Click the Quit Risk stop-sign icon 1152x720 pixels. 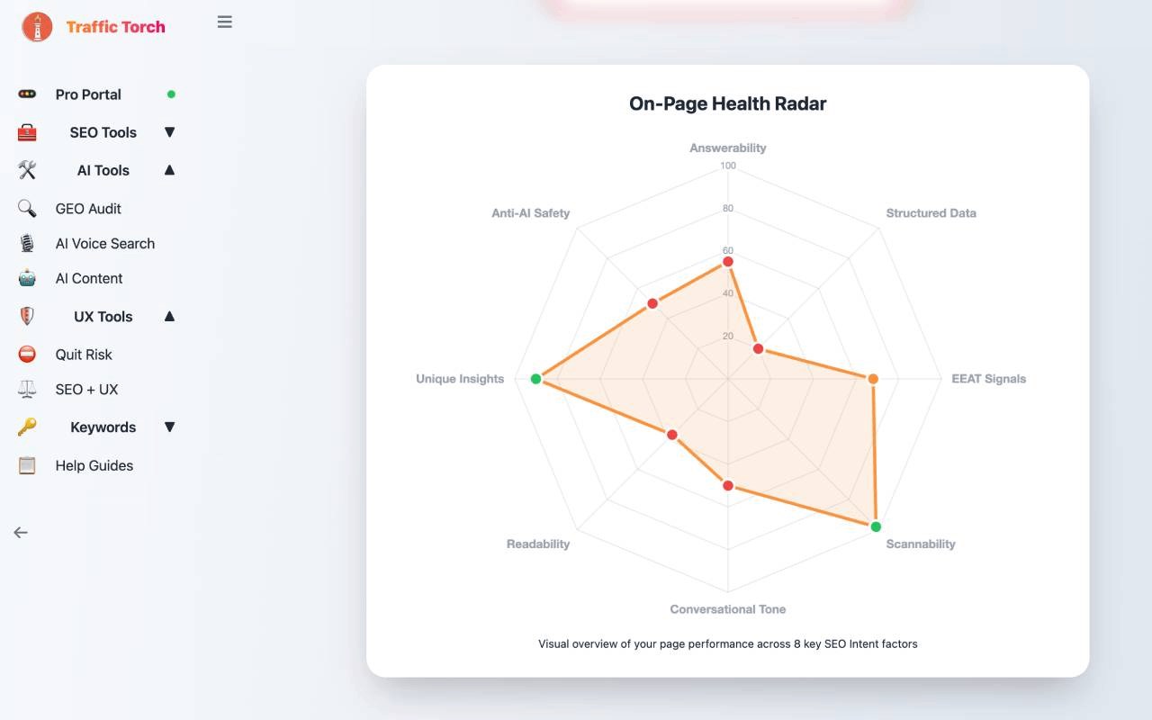27,355
